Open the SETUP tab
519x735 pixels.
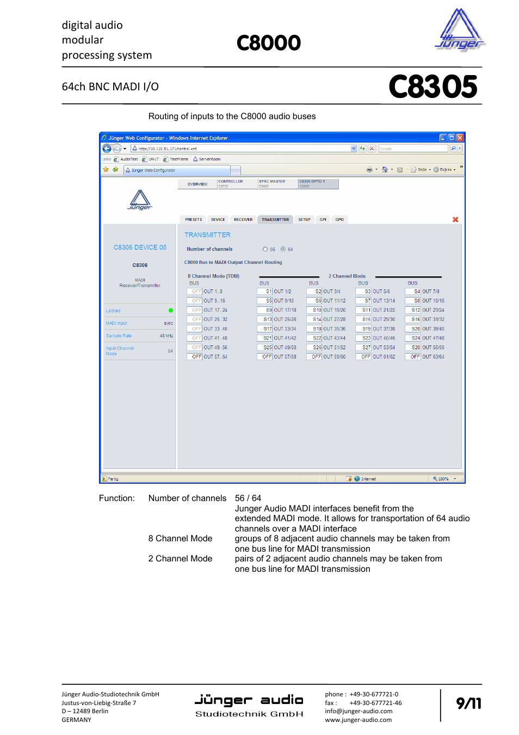click(305, 220)
